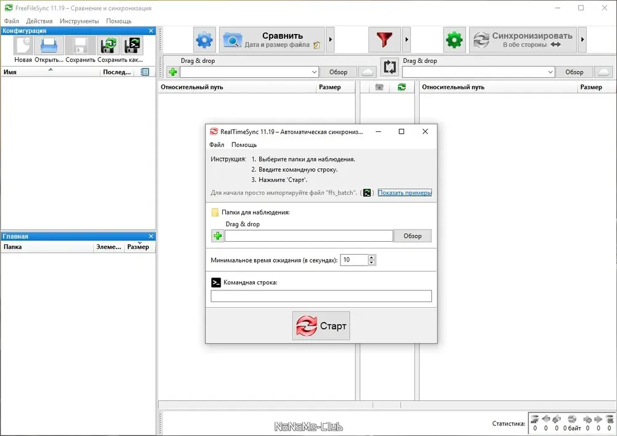Open the left folder path dropdown
The image size is (617, 436).
(x=314, y=72)
